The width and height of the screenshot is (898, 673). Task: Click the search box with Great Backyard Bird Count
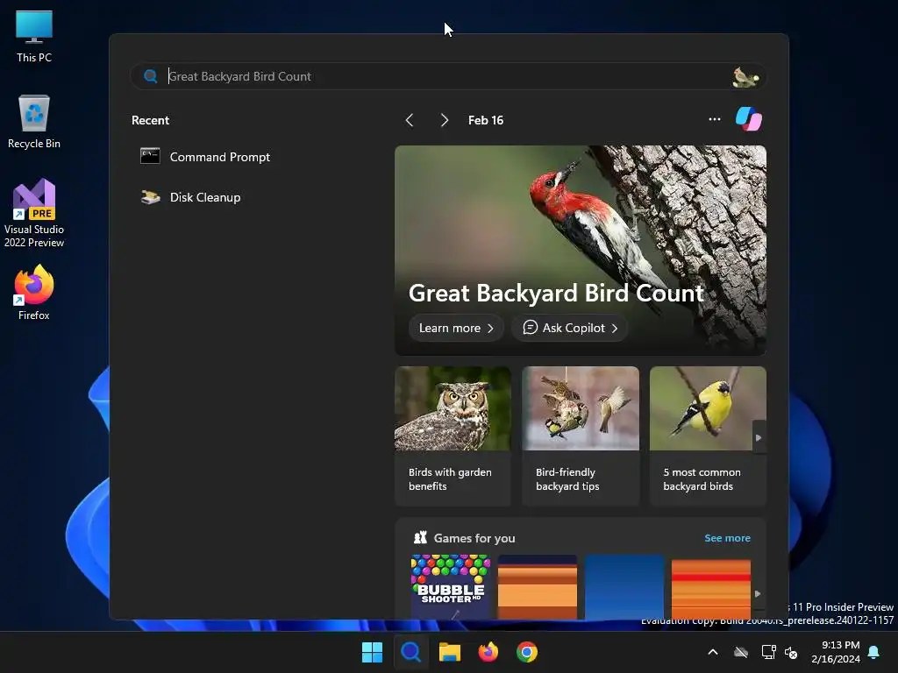pos(448,76)
